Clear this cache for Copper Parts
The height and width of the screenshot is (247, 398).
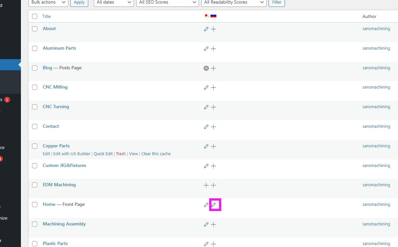[x=156, y=154]
